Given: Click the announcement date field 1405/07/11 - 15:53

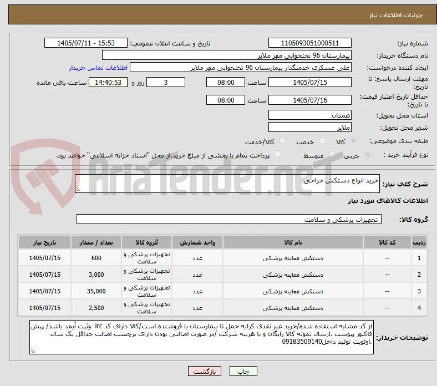Looking at the screenshot, I should tap(86, 43).
